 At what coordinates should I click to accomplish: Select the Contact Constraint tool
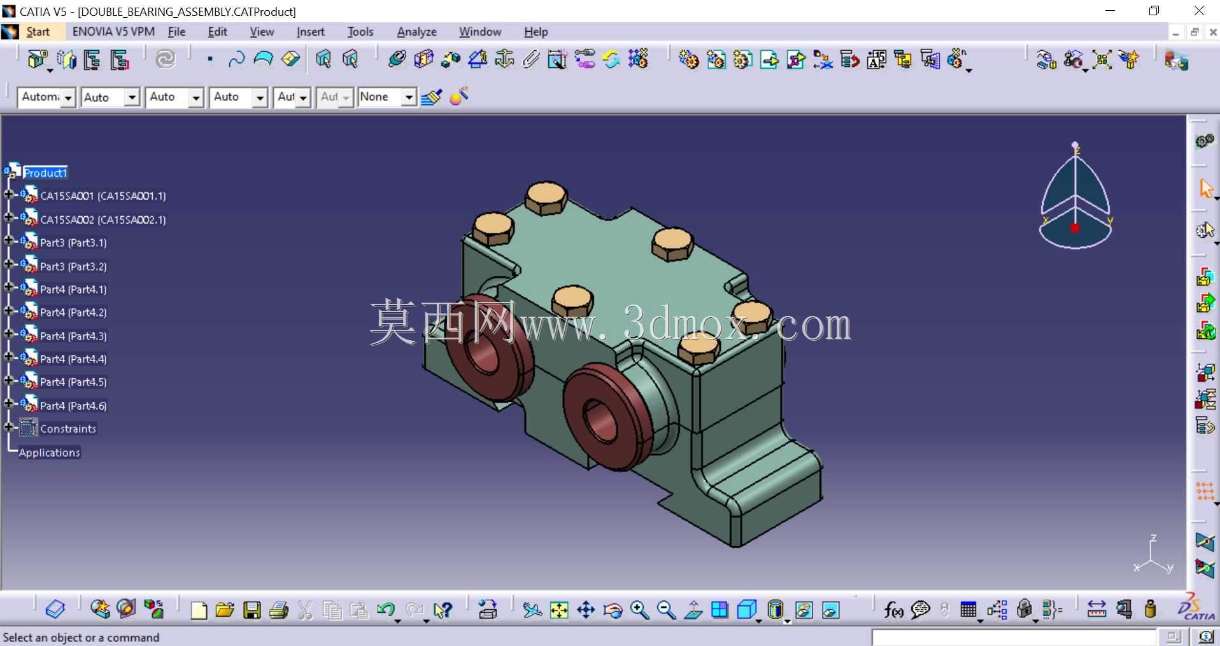point(423,60)
